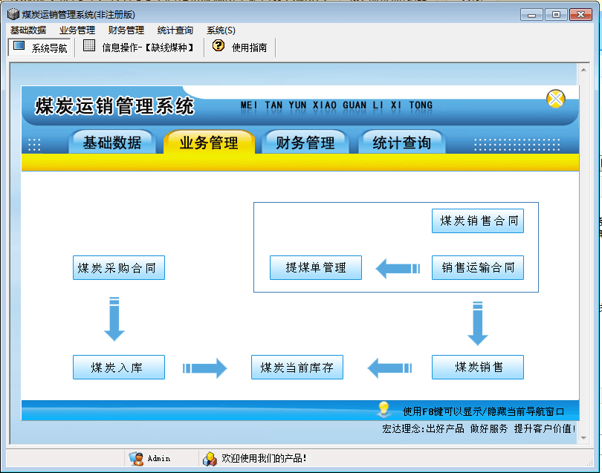Click the 煤炭当前库存 button
This screenshot has height=473, width=602.
(x=297, y=367)
